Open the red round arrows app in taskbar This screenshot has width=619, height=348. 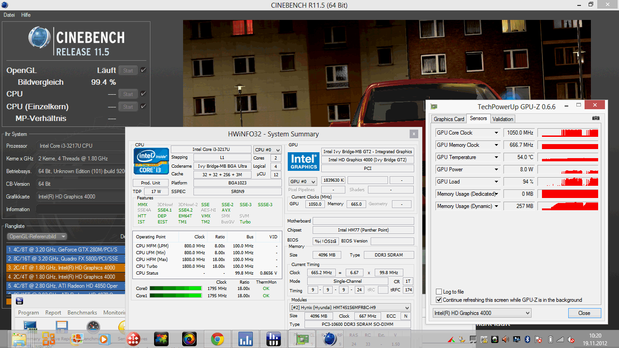click(x=133, y=339)
